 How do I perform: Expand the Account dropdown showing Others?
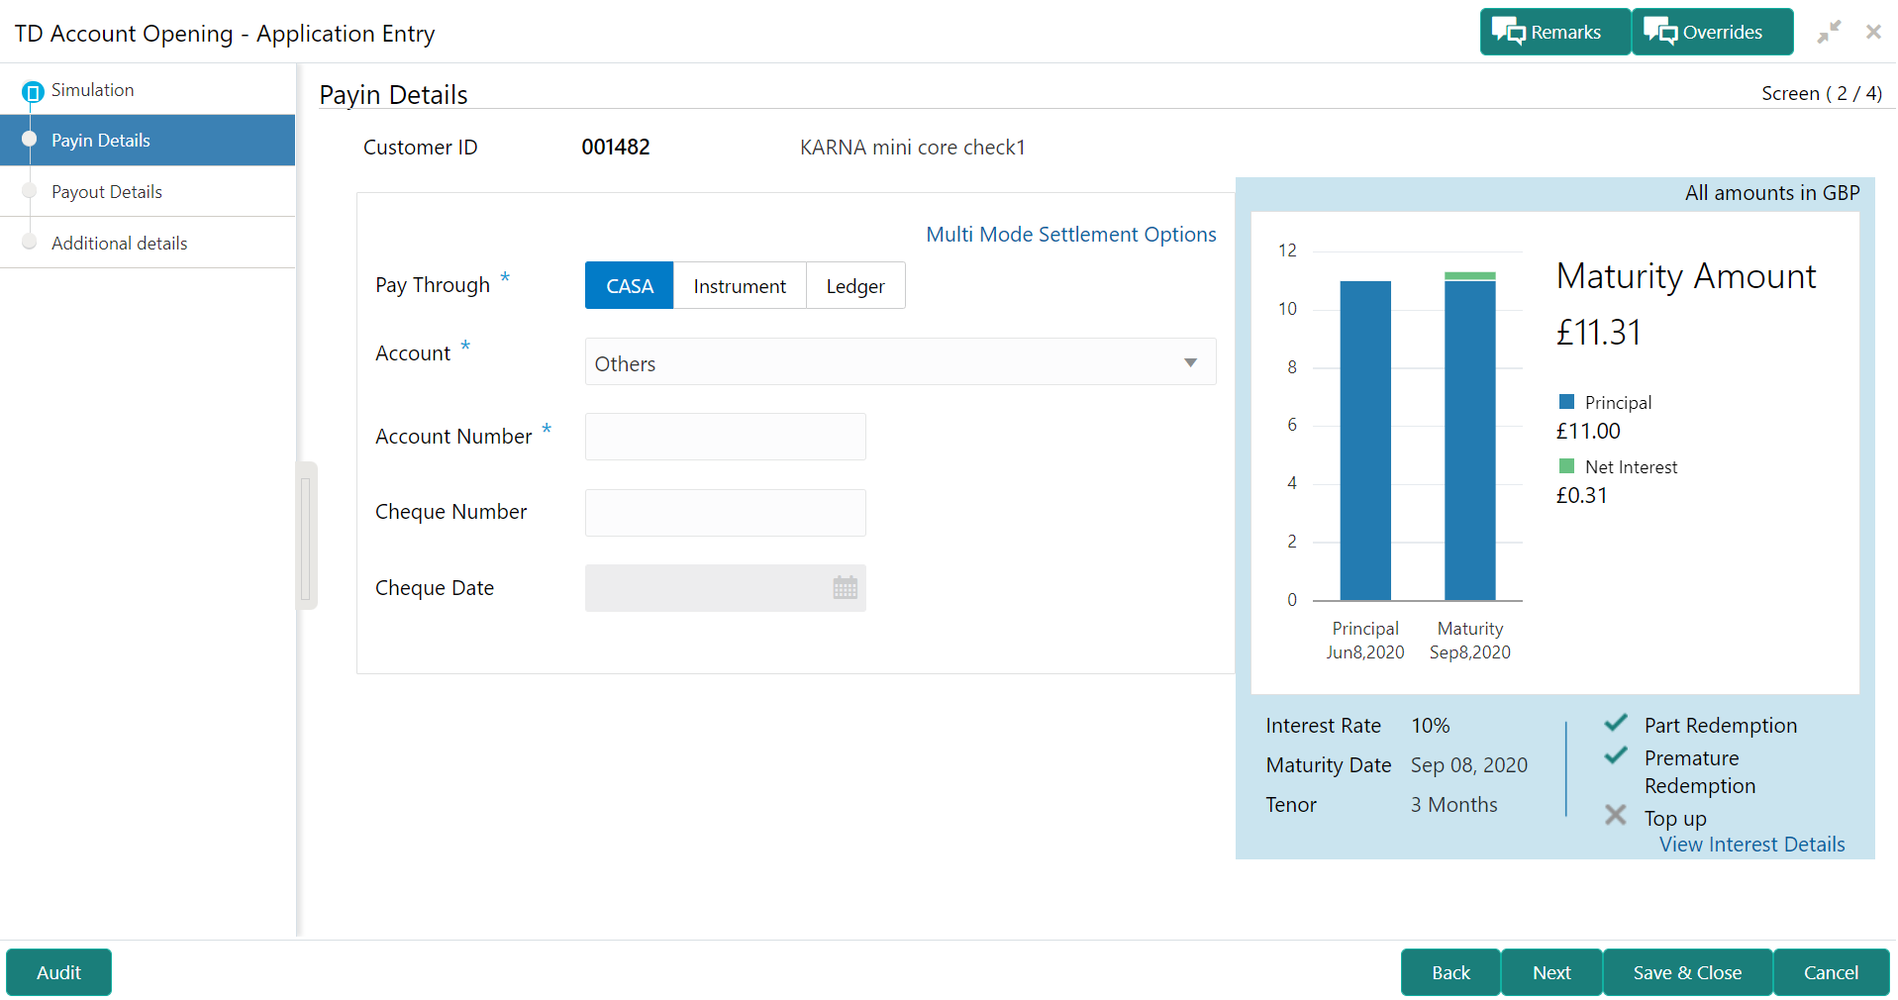900,362
